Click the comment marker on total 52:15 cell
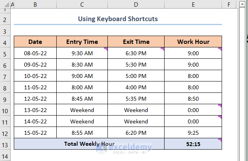 point(220,139)
